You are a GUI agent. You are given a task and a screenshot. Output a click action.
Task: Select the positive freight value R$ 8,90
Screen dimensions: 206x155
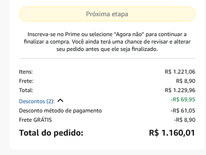coord(185,81)
